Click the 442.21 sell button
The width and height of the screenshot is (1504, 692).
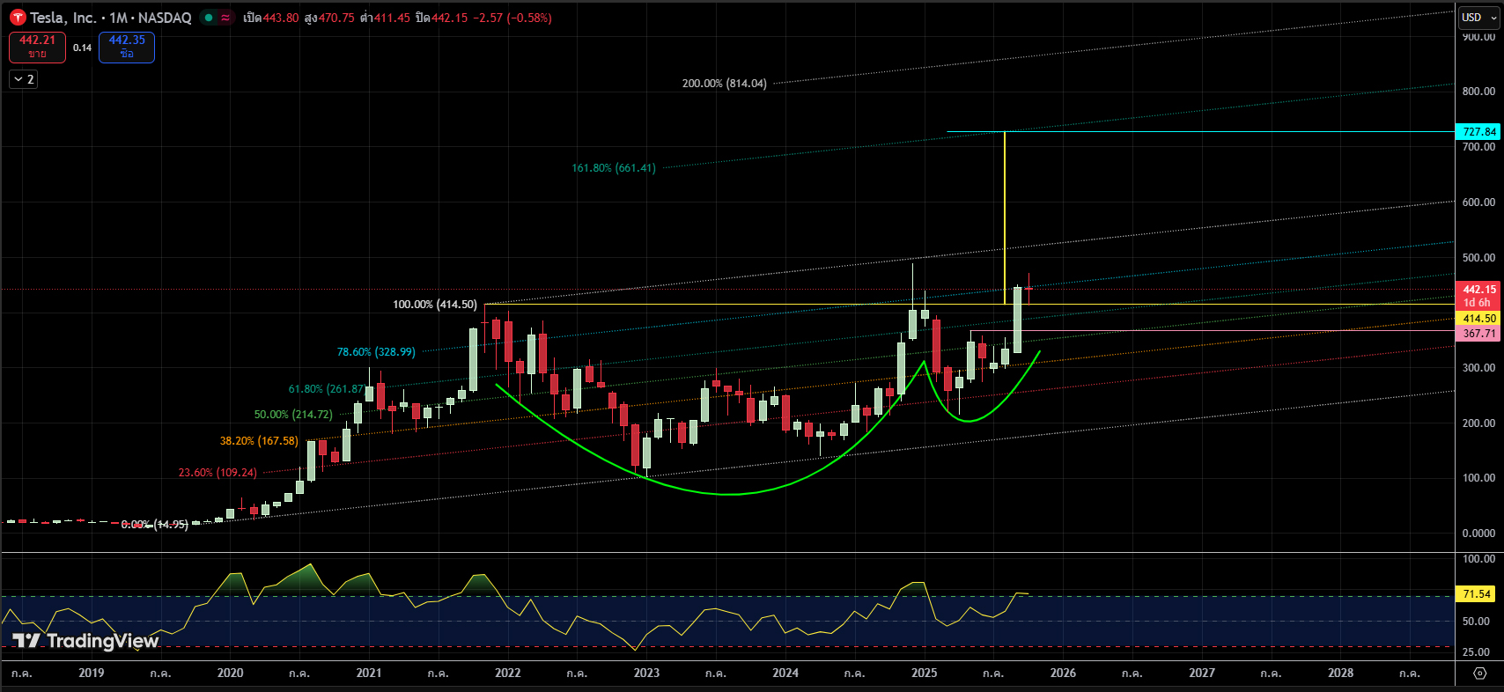point(37,47)
